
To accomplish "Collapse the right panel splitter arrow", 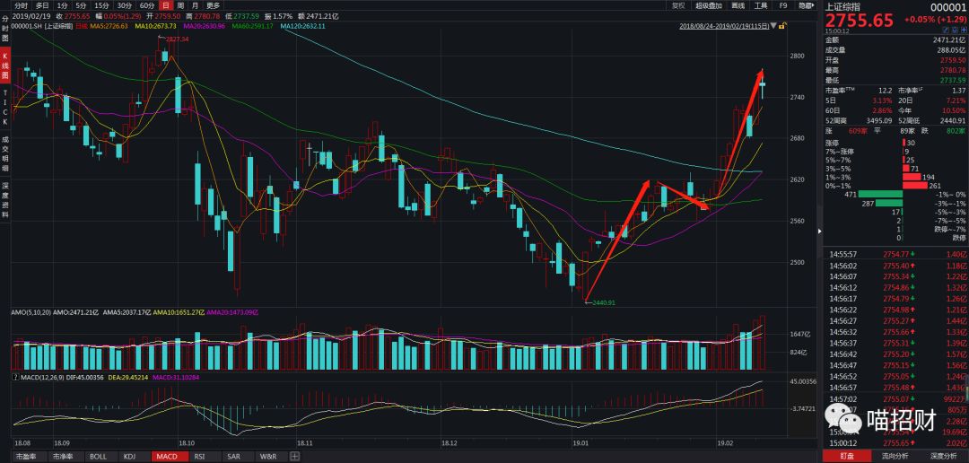I will coord(819,231).
